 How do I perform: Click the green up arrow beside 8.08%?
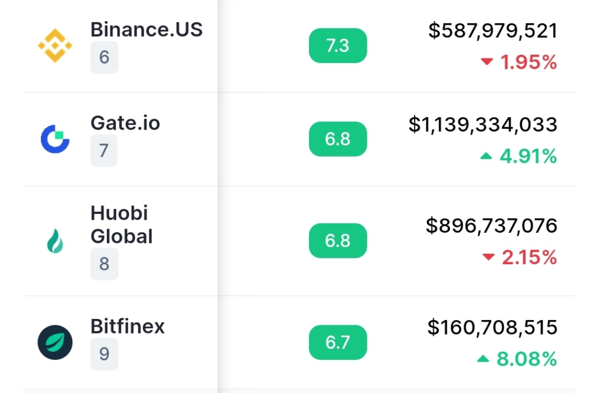483,359
